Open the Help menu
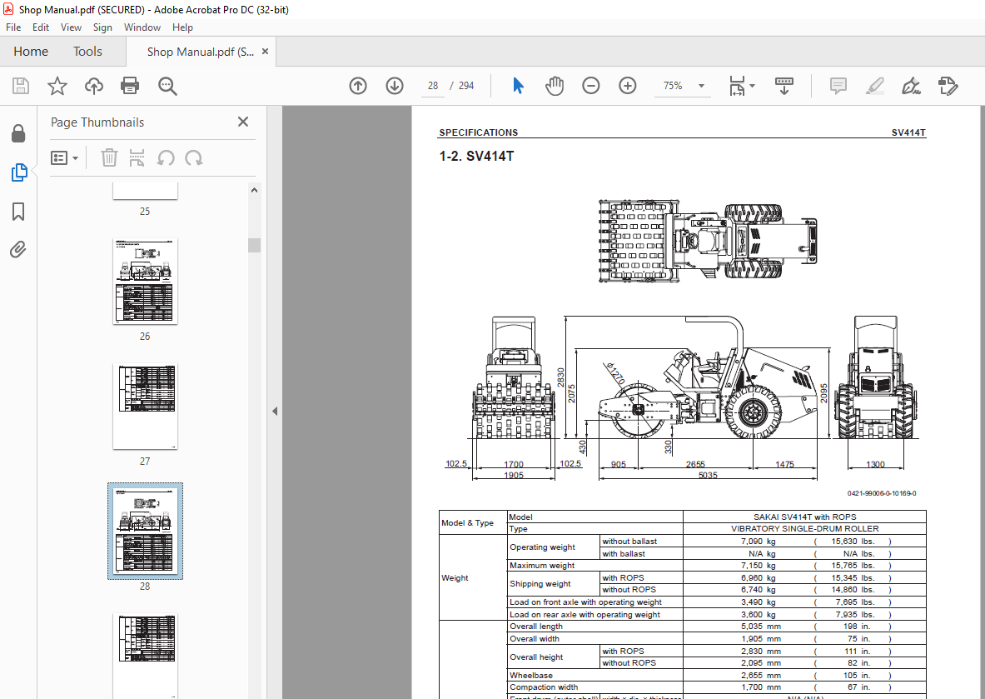 (x=183, y=27)
